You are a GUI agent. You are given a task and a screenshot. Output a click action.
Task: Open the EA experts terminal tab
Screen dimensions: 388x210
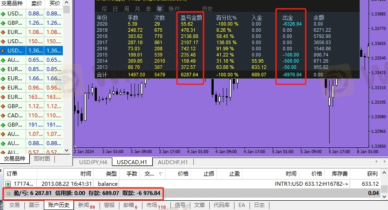(x=242, y=205)
